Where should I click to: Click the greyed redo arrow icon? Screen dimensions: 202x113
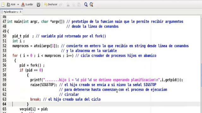point(61,5)
